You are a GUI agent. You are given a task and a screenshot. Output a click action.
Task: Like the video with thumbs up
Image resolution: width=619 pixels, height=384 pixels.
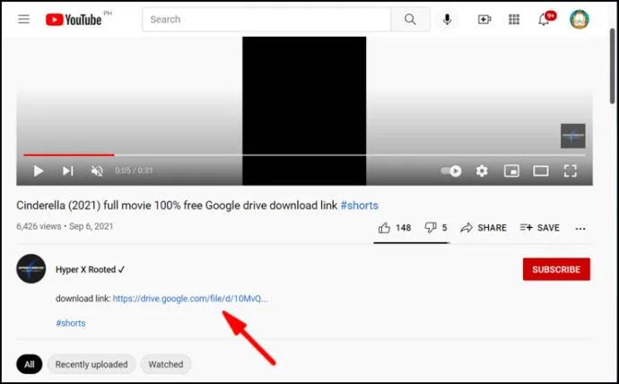click(395, 228)
